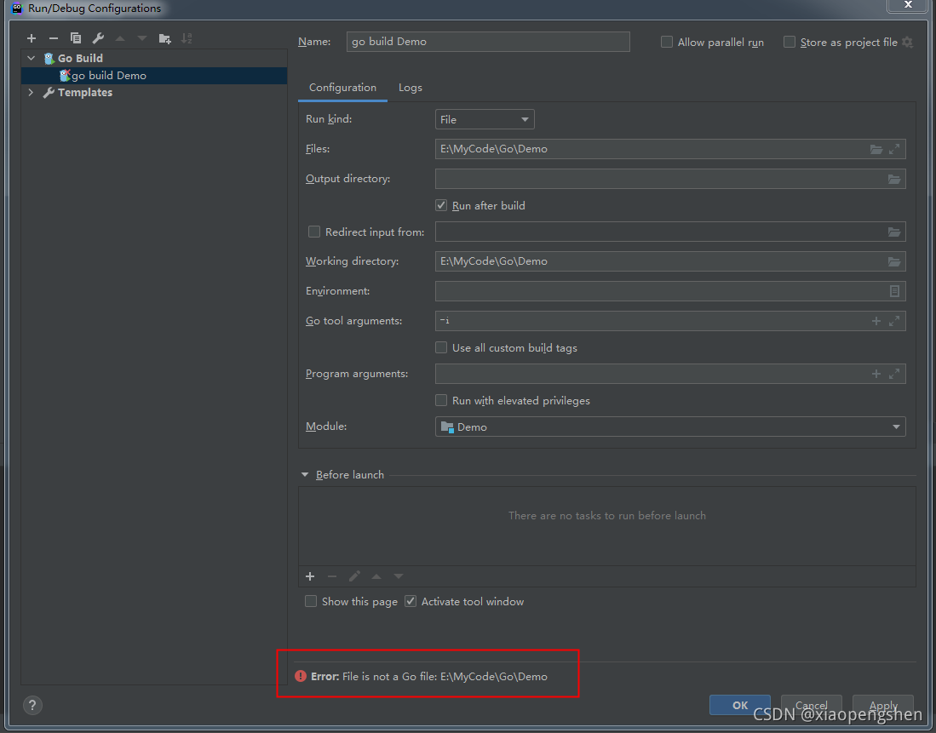Image resolution: width=936 pixels, height=733 pixels.
Task: Move configuration up arrow in left toolbar
Action: point(120,38)
